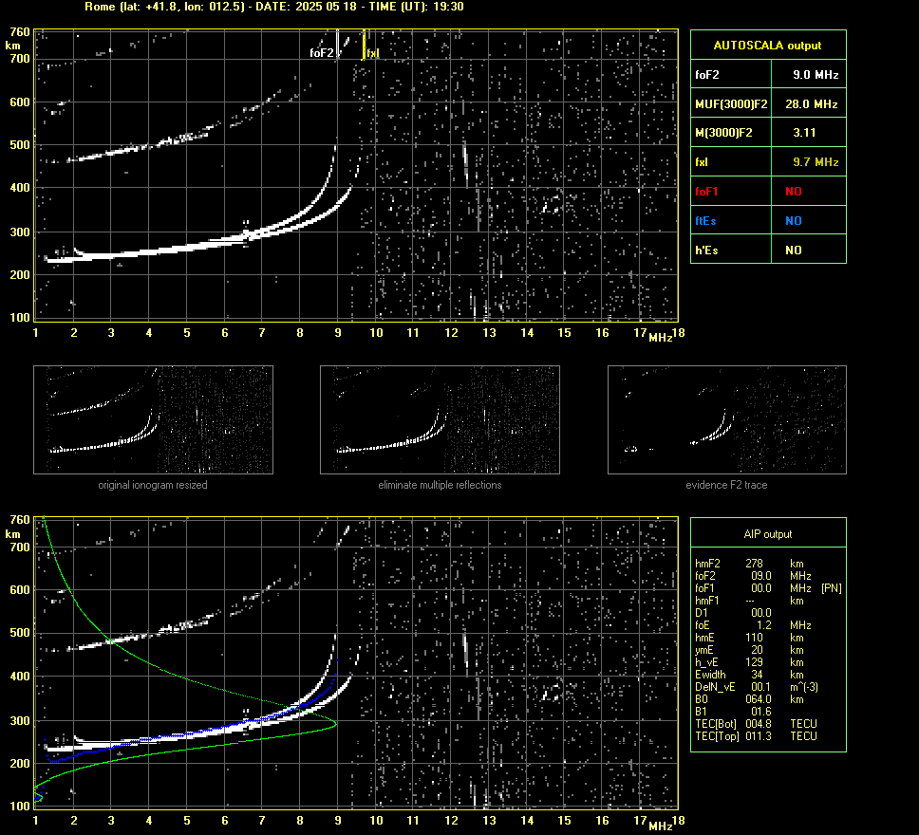919x835 pixels.
Task: Click the '13' MHz tick label of bottom plot
Action: tap(489, 821)
